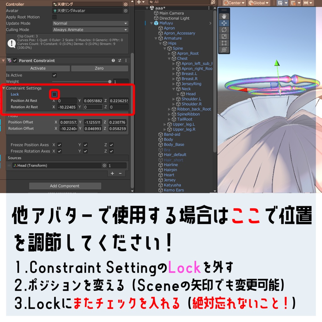322x322 pixels.
Task: Click the green Y axis gizmo arrow
Action: point(277,63)
